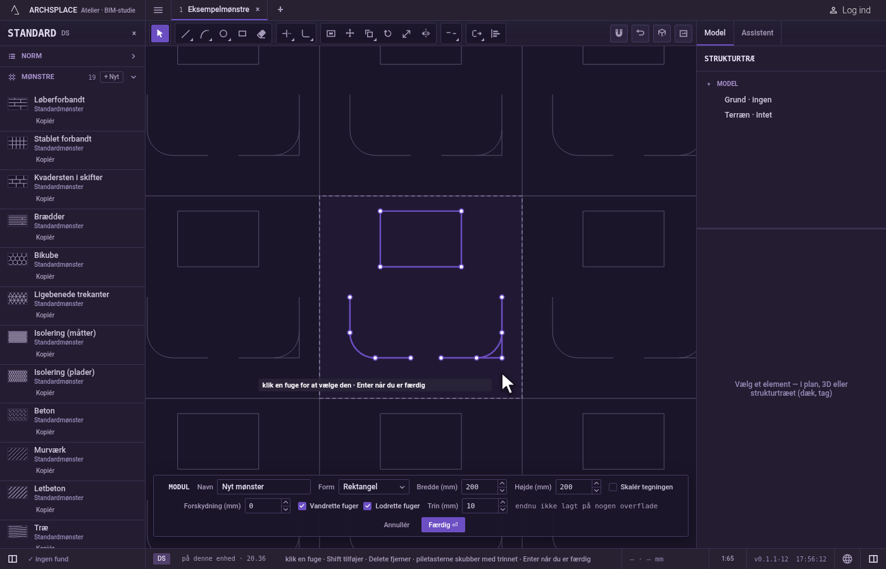Screen dimensions: 886x569
Task: Click Annullér to cancel
Action: (x=397, y=525)
